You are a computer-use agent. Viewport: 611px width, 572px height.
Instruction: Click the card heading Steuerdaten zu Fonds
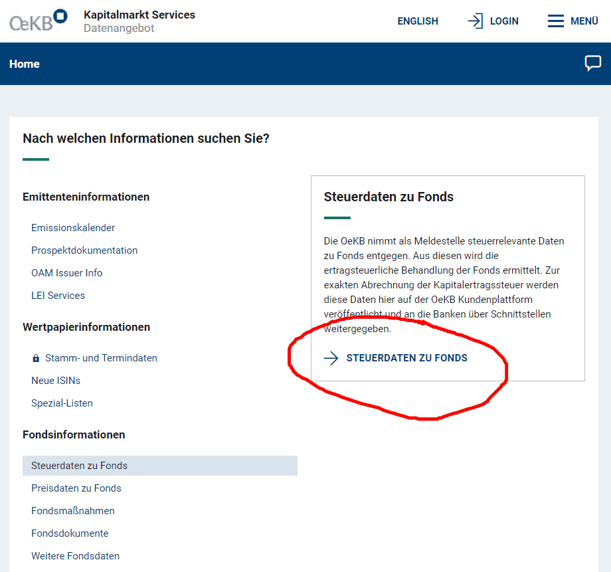point(389,197)
